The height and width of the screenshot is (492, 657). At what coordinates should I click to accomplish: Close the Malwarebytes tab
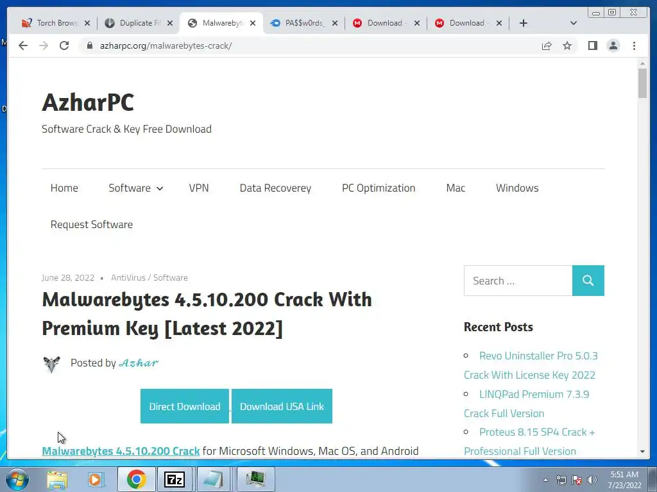coord(253,23)
